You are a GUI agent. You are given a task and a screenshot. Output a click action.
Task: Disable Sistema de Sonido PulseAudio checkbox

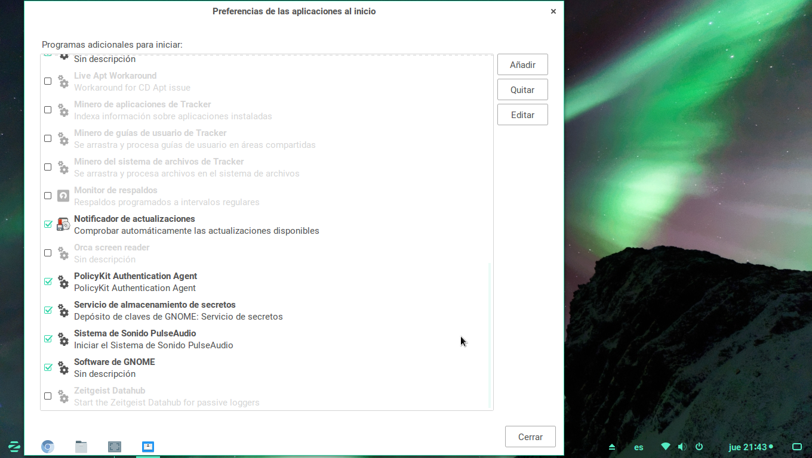point(48,339)
